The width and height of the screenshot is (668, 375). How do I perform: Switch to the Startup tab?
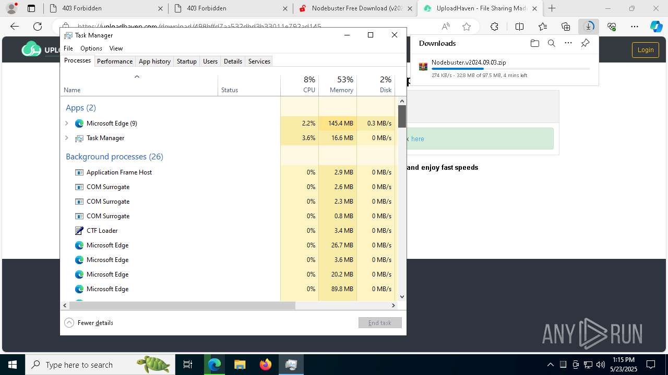(186, 61)
